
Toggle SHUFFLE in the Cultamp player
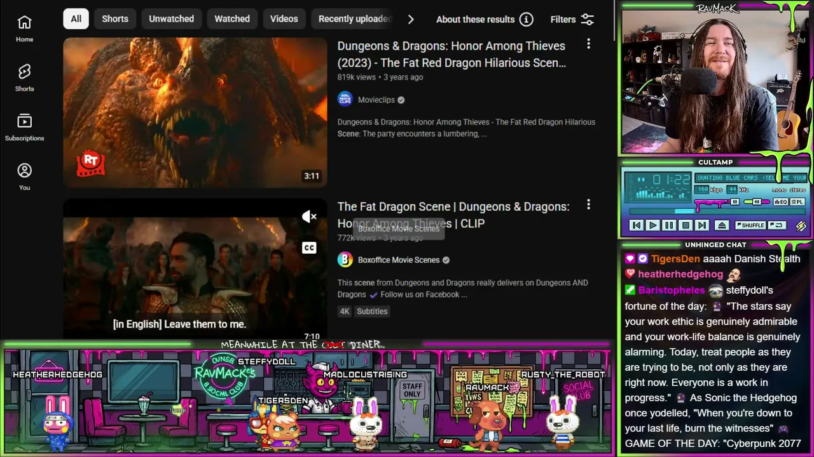point(750,225)
